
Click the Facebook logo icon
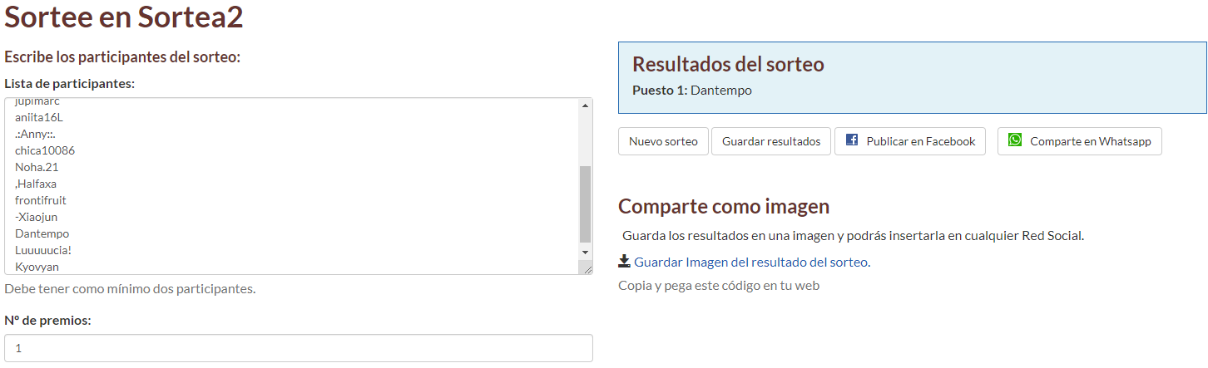coord(852,140)
